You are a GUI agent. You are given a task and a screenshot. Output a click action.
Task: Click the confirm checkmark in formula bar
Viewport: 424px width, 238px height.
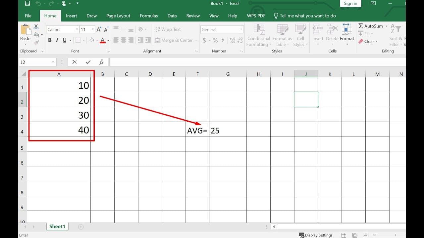point(88,62)
